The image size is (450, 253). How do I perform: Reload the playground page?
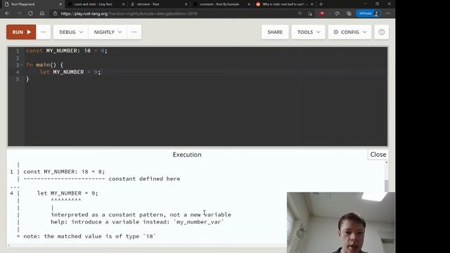point(30,13)
